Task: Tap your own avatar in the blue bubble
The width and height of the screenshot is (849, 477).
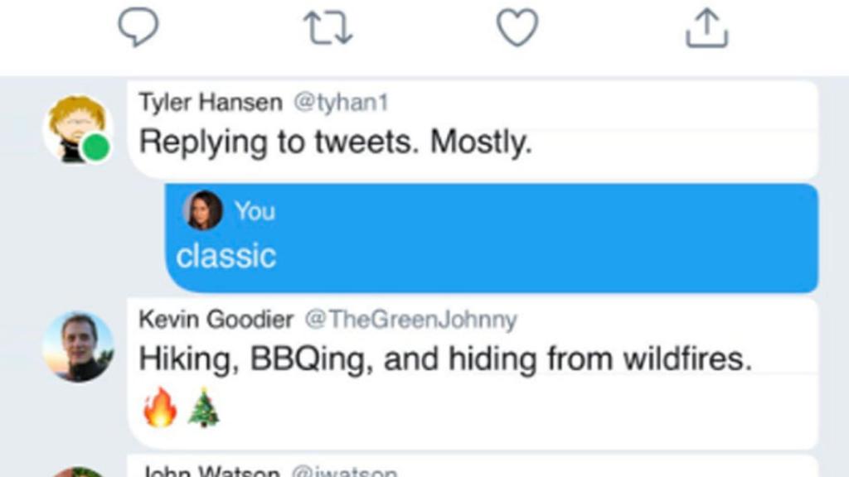Action: coord(202,210)
